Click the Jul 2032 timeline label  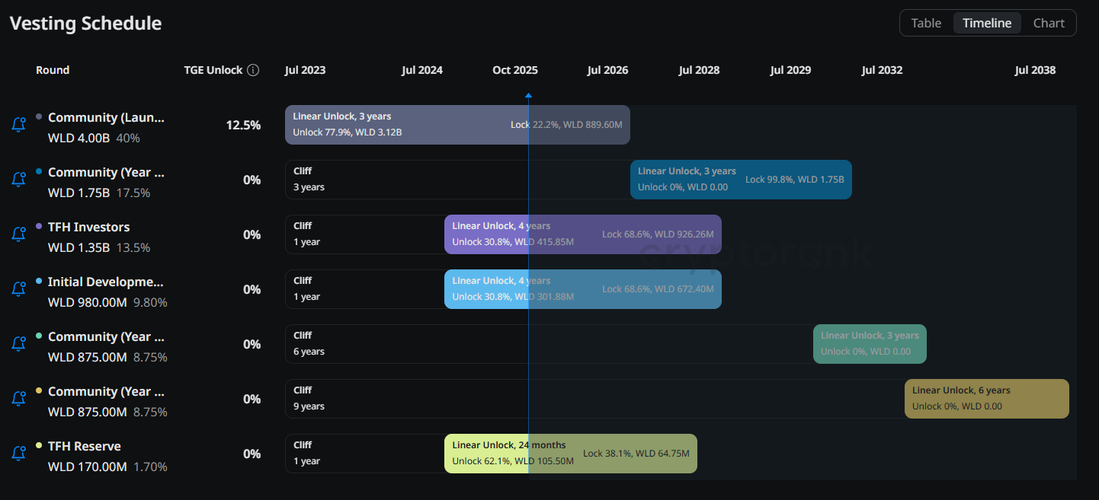pos(882,70)
